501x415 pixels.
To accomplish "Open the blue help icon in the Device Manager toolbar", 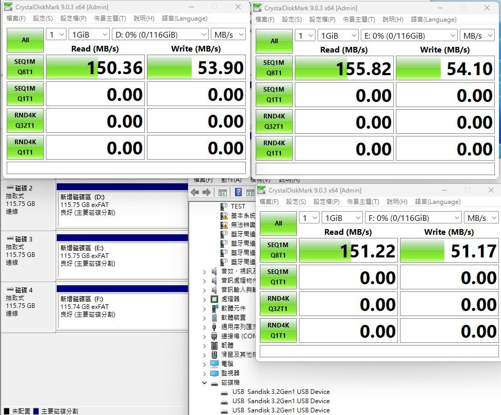I will (238, 192).
